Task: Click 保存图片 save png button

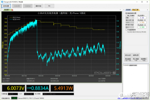Action: pos(143,60)
